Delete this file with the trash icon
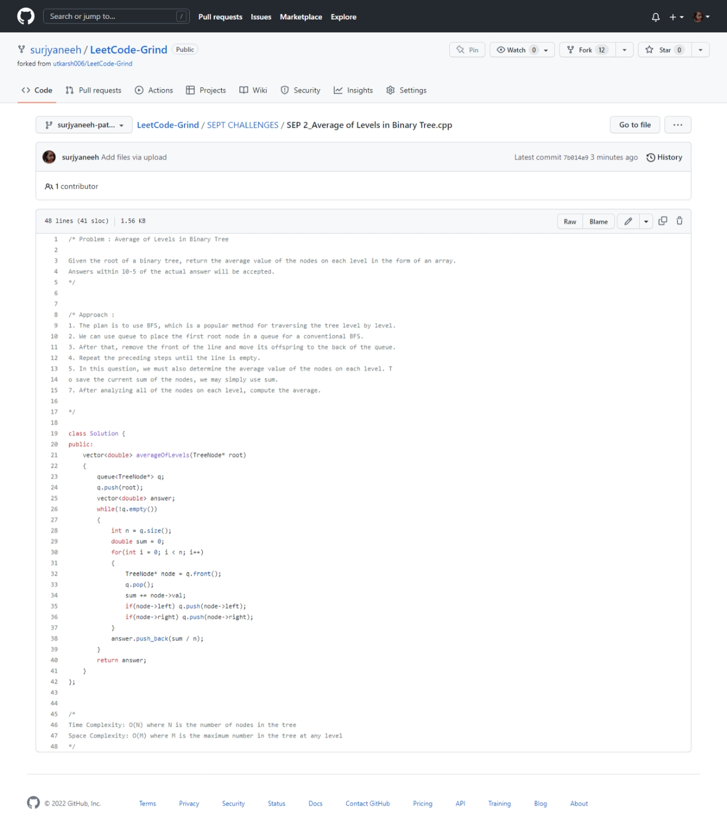Screen dimensions: 727x835 [x=679, y=221]
